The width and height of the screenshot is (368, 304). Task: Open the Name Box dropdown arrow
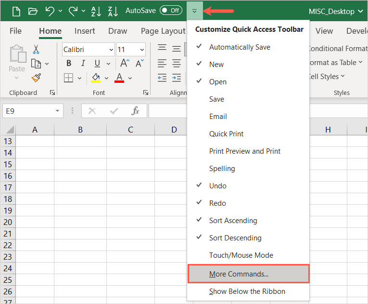pos(58,111)
